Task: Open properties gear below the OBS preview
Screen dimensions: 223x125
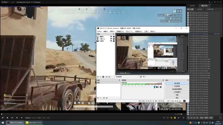Action: tap(141, 77)
